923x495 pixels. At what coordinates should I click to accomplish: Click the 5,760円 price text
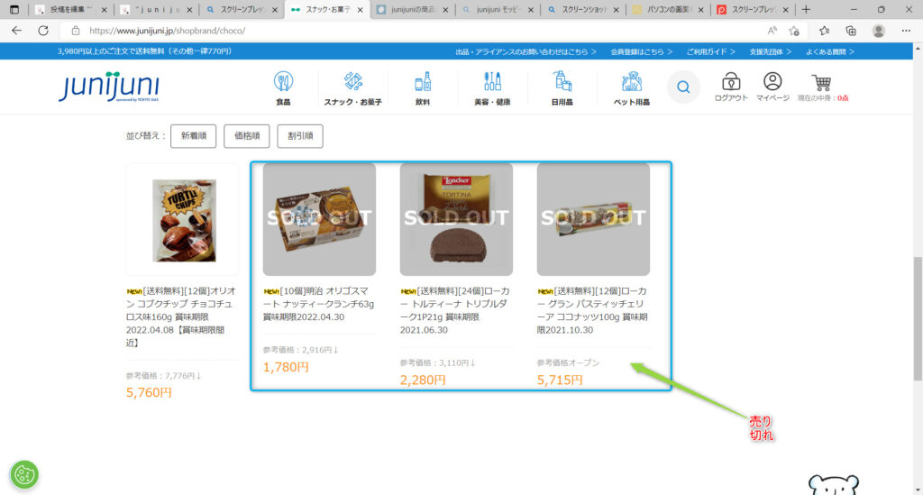[149, 392]
